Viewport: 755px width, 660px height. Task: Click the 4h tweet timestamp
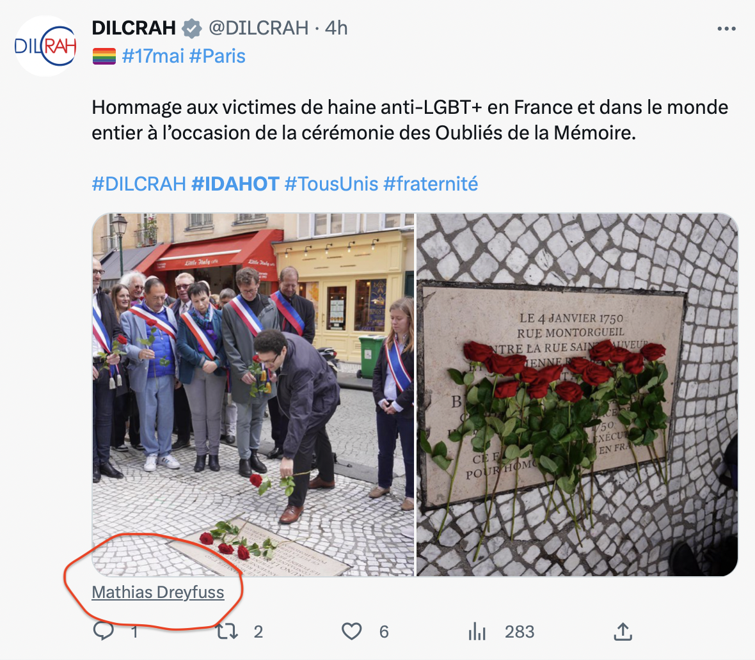(336, 28)
